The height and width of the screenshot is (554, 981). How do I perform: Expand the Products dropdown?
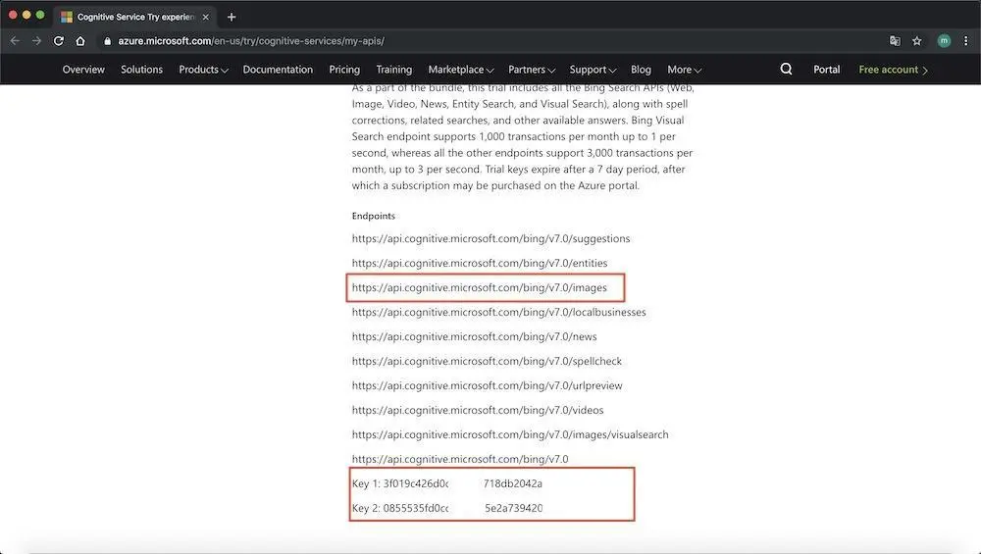[x=203, y=70]
